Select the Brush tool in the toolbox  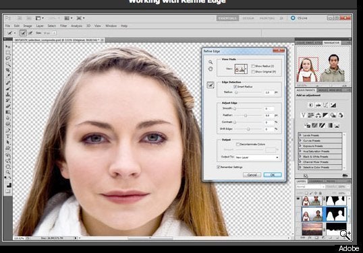[8, 89]
